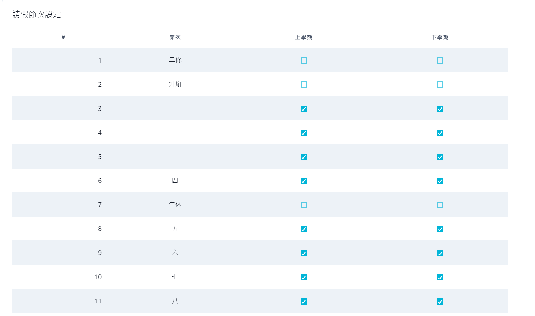Image resolution: width=535 pixels, height=316 pixels.
Task: Click the 下學期 column header
Action: [440, 37]
